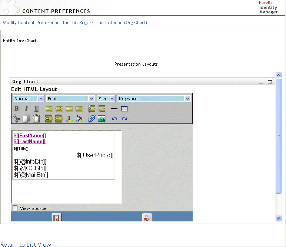Open the Keywords dropdown
The height and width of the screenshot is (247, 286).
[154, 99]
